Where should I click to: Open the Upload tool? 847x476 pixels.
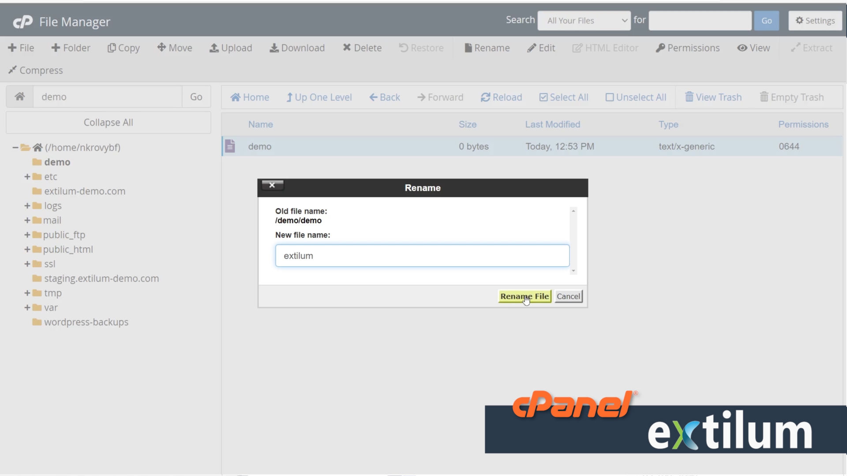(x=231, y=48)
